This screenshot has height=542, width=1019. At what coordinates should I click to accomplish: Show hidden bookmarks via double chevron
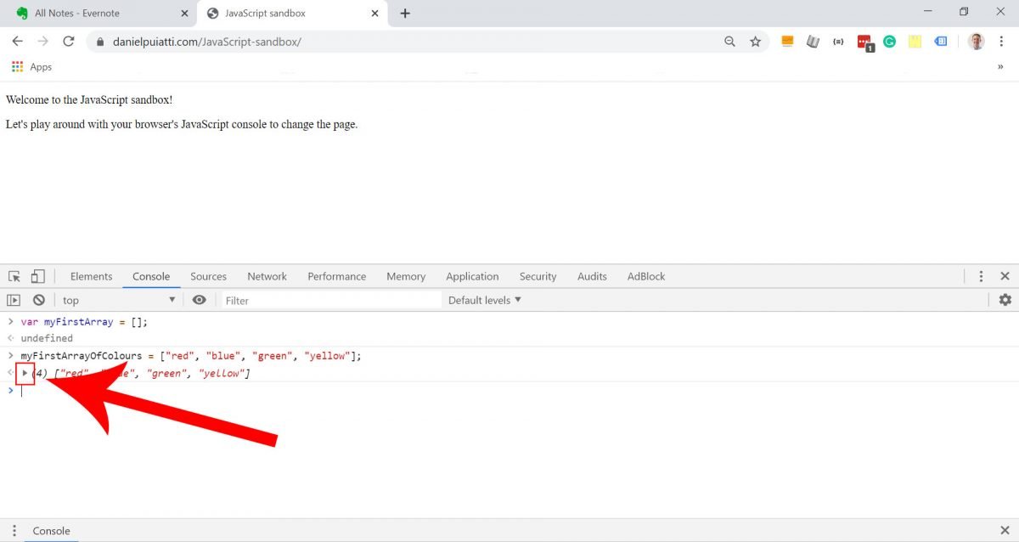[x=1000, y=67]
